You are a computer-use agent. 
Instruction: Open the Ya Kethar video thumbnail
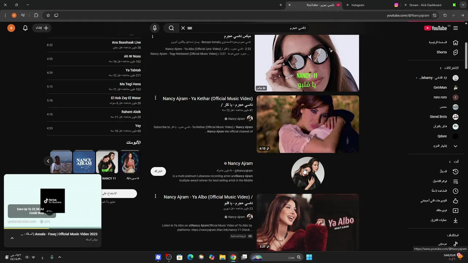pos(308,124)
